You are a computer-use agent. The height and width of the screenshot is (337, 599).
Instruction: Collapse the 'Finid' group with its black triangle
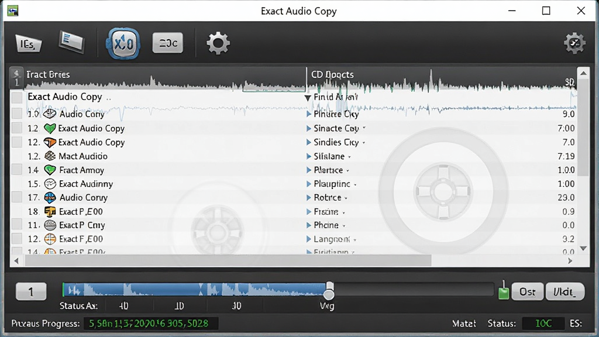[308, 98]
